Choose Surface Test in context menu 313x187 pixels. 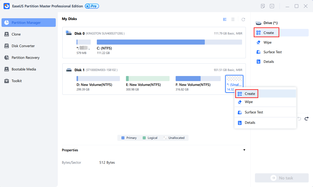(254, 112)
